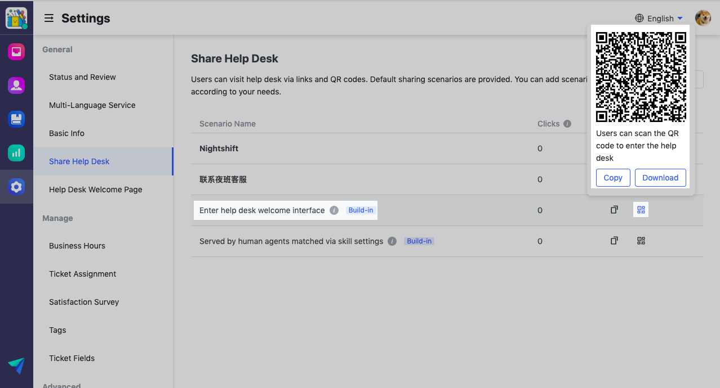The width and height of the screenshot is (720, 388).
Task: Click info icon beside Enter help desk welcome interface
Action: (334, 210)
